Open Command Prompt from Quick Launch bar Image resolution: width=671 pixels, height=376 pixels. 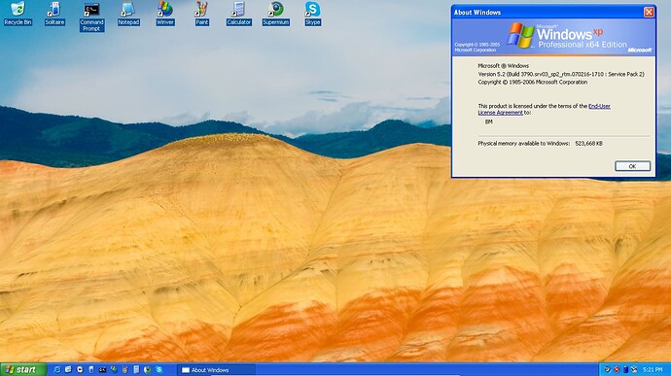[102, 369]
